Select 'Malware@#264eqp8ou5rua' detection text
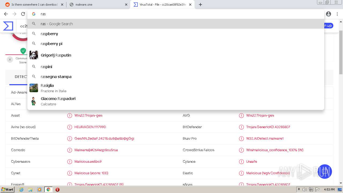 [96, 150]
